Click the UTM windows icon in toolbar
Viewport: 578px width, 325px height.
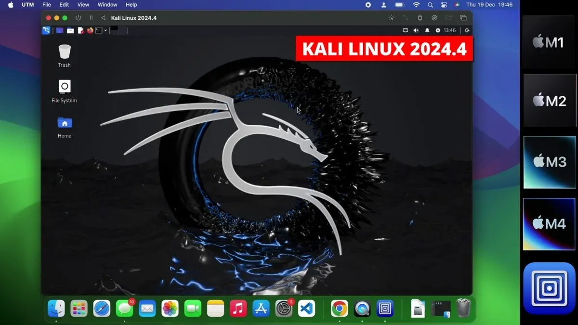463,18
